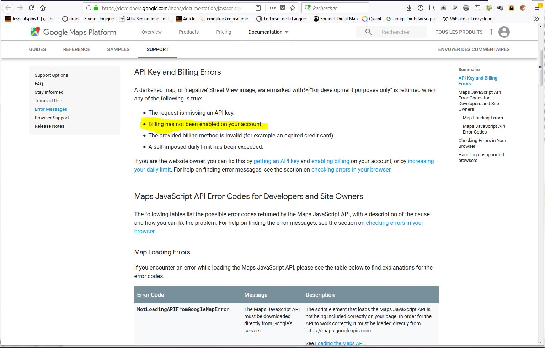
Task: Go to the browser home page
Action: point(43,8)
